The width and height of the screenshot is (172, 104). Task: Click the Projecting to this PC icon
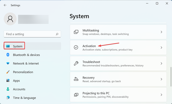tap(76, 95)
